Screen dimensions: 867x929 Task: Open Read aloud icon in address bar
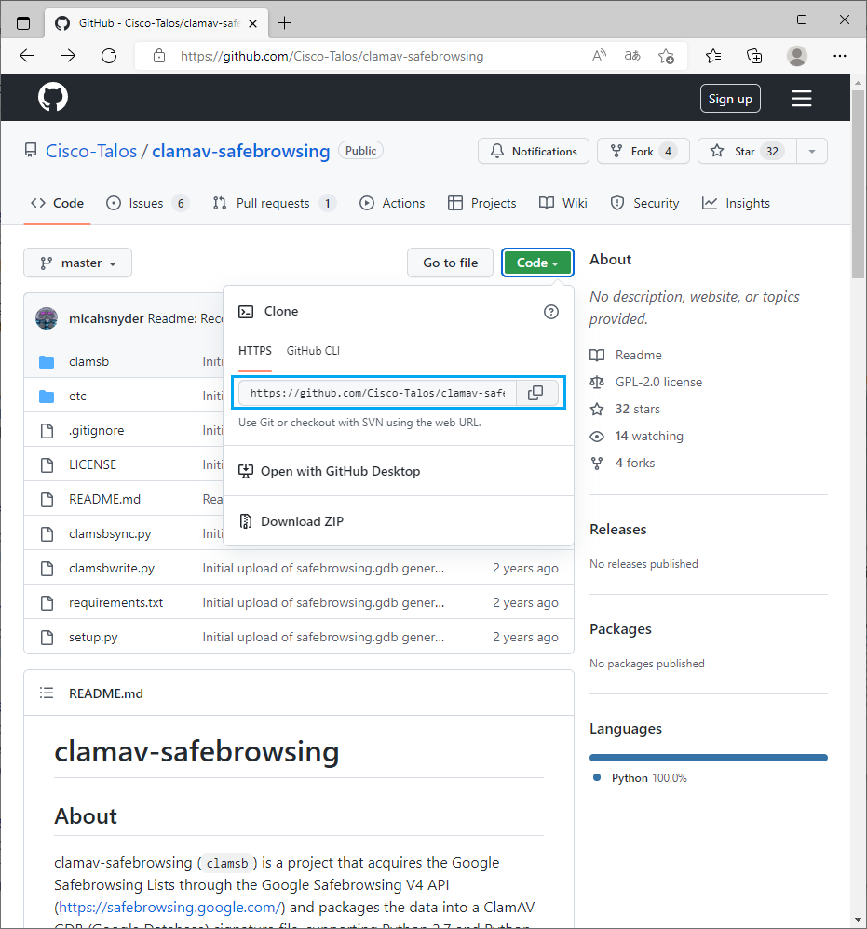pos(599,56)
